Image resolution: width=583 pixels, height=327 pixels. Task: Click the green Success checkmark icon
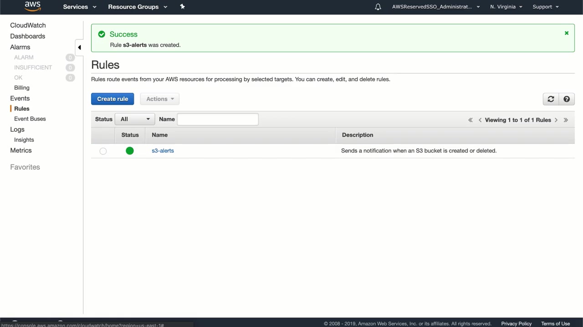tap(102, 34)
